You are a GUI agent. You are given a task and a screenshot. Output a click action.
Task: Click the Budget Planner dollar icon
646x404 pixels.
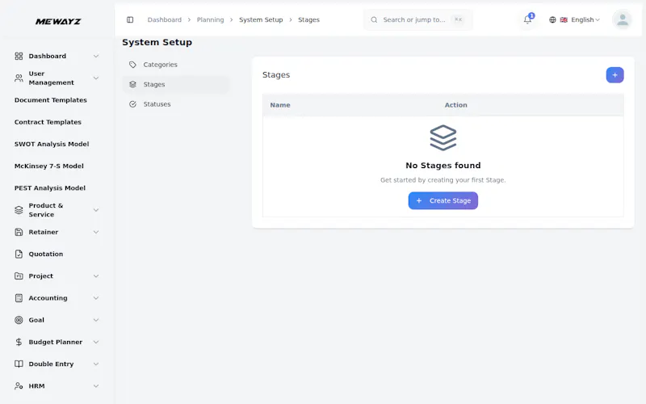click(19, 342)
